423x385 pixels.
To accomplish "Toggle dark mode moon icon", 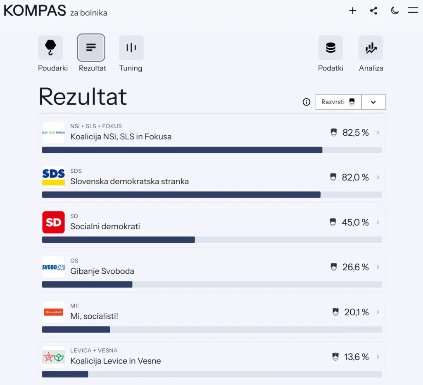I will point(394,11).
